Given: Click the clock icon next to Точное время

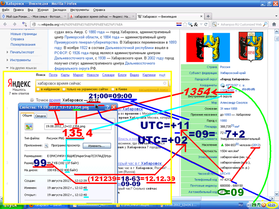Looking at the screenshot, I should click(x=32, y=100).
